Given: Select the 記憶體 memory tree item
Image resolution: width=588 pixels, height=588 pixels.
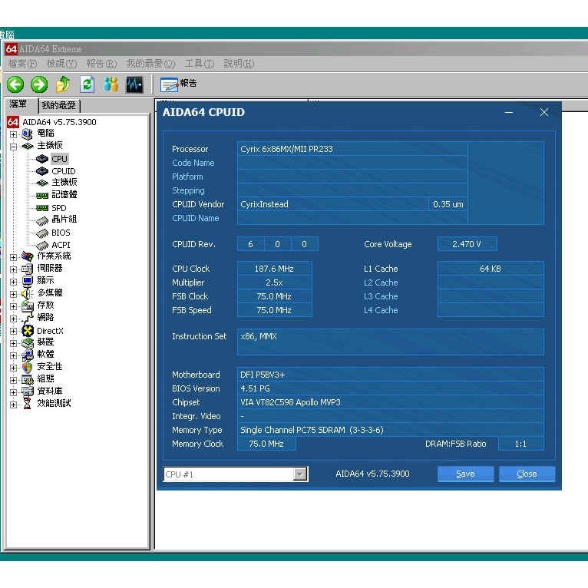Looking at the screenshot, I should point(64,195).
